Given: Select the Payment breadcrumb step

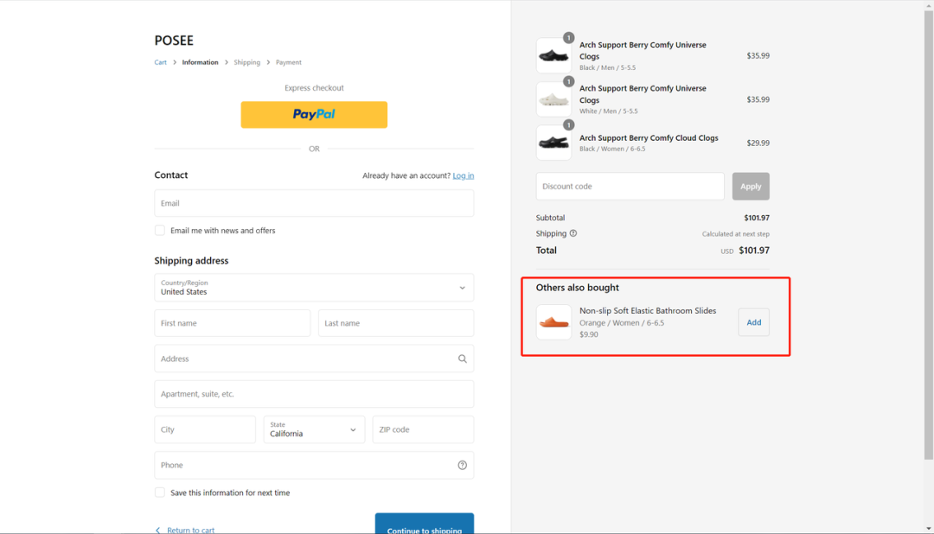Looking at the screenshot, I should (x=288, y=62).
